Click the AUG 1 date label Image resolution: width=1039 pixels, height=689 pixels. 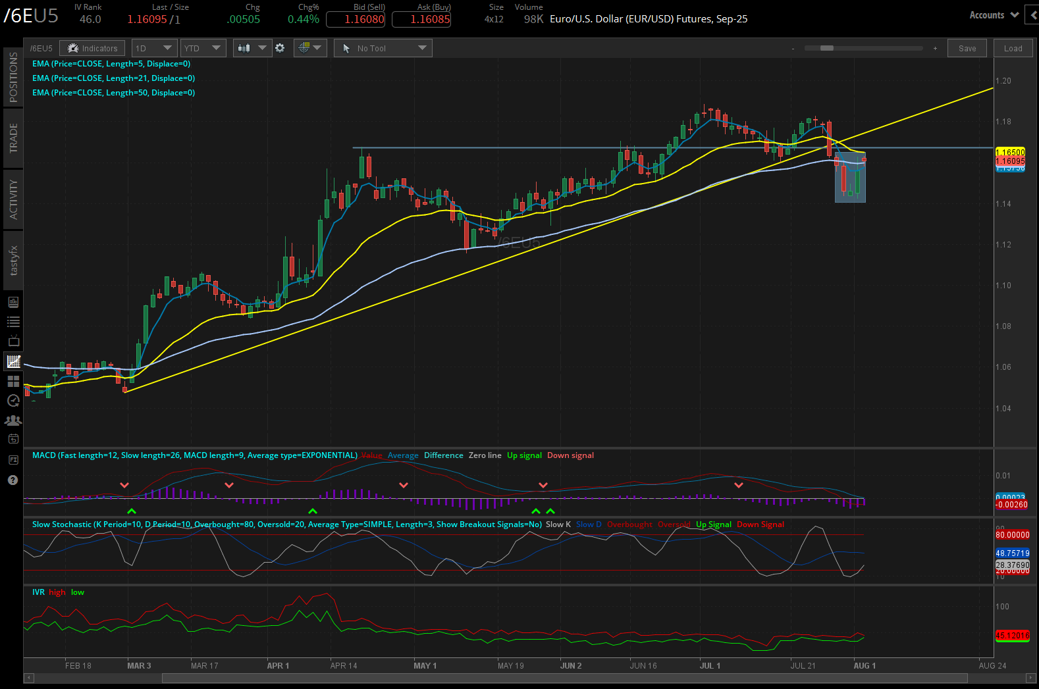(x=865, y=666)
